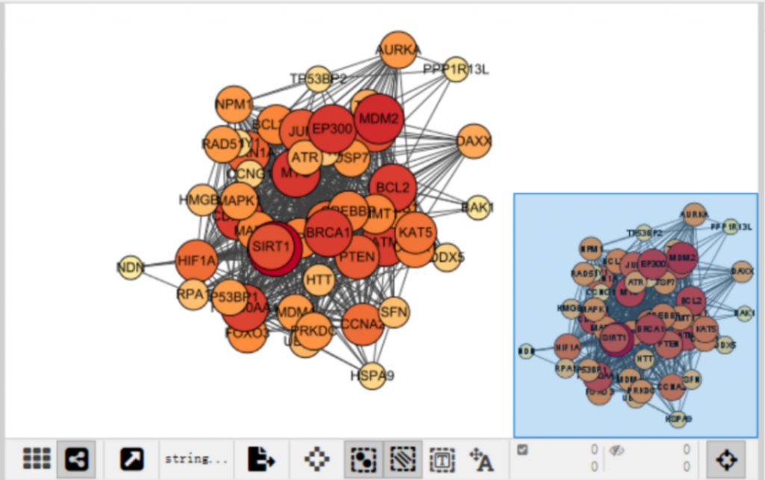
Task: Select the pale yellow NDN node
Action: tap(131, 267)
